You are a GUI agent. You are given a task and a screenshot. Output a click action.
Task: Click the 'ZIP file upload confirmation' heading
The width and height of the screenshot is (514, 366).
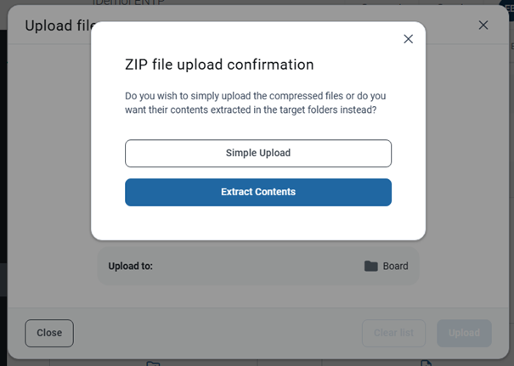[219, 65]
